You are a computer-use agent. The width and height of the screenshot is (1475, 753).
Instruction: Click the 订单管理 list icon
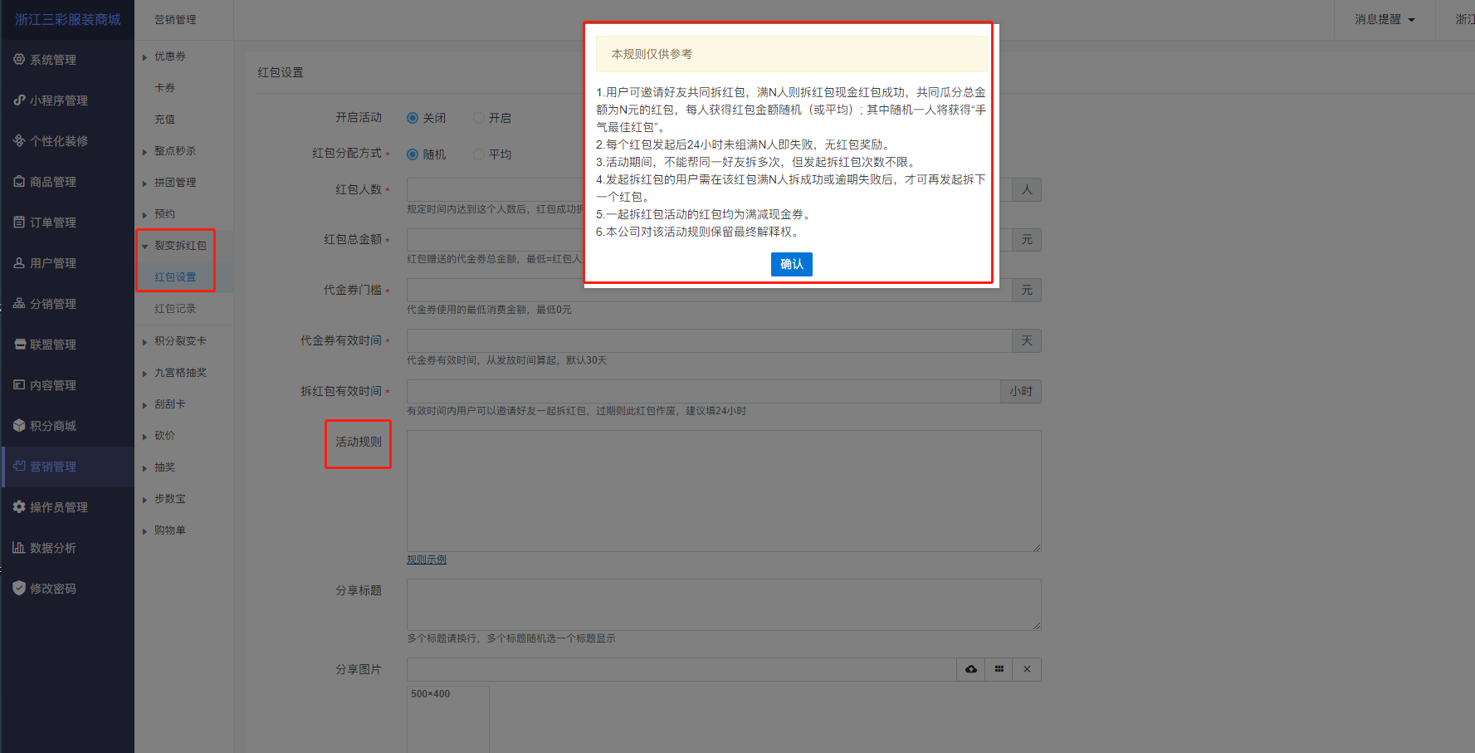click(x=19, y=222)
